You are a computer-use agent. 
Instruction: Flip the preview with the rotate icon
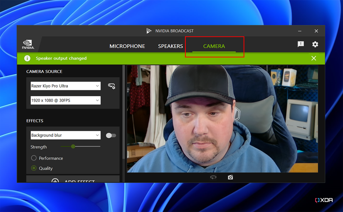pos(213,177)
